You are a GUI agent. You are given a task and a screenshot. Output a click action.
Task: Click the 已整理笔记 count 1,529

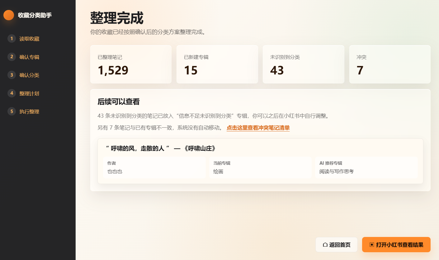[113, 70]
